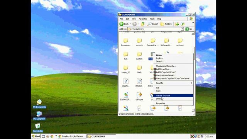Image resolution: width=247 pixels, height=139 pixels.
Task: Click the scrollbar down arrow in Explorer
Action: click(193, 110)
